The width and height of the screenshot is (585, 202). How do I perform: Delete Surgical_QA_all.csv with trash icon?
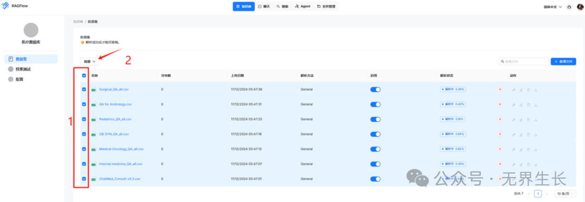click(x=528, y=90)
